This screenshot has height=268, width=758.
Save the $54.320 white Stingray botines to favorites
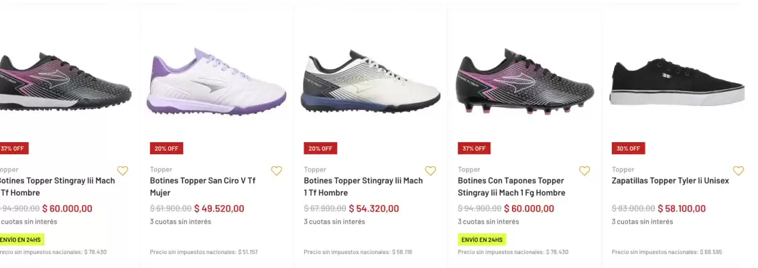coord(430,171)
